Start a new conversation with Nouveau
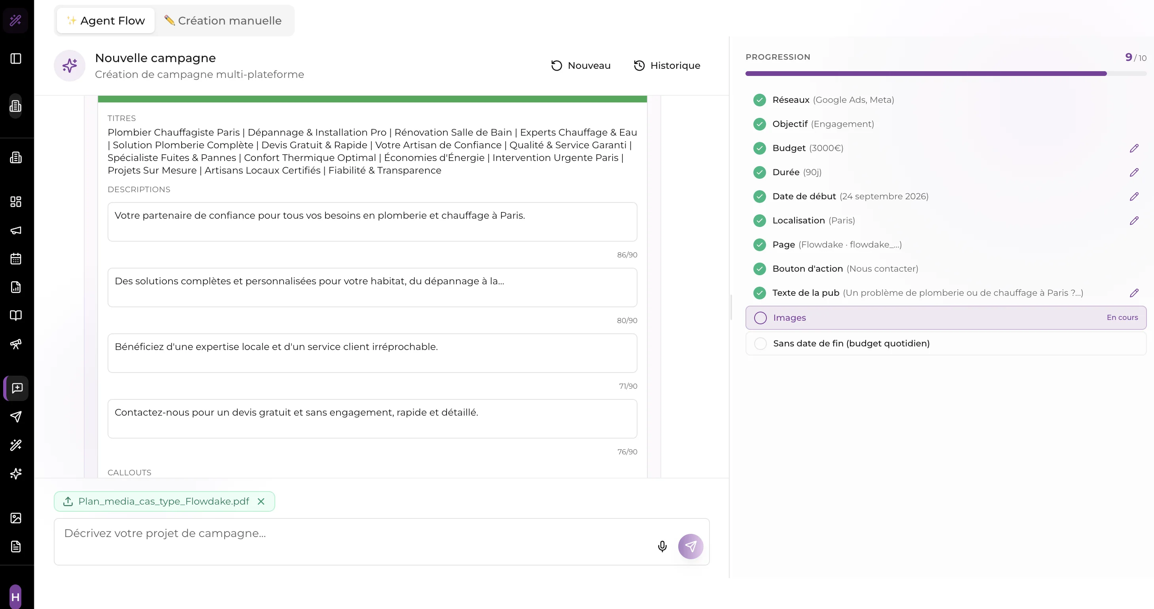The image size is (1154, 609). tap(581, 66)
